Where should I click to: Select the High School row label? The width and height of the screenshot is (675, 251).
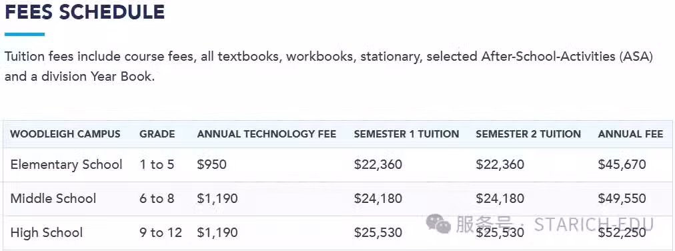pos(47,232)
